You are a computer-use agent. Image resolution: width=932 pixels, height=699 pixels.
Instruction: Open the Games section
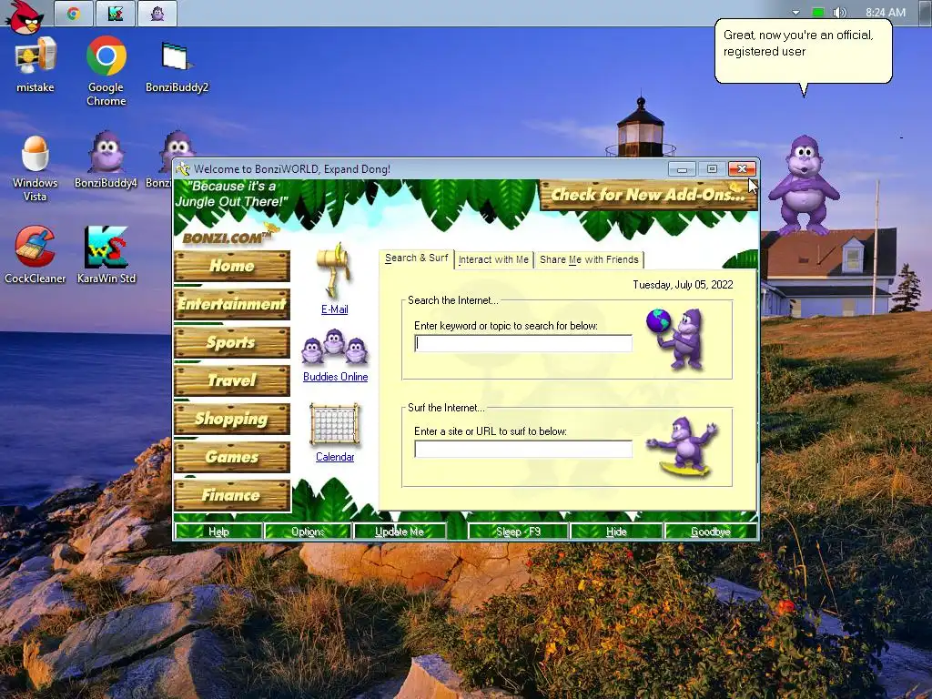pos(232,457)
